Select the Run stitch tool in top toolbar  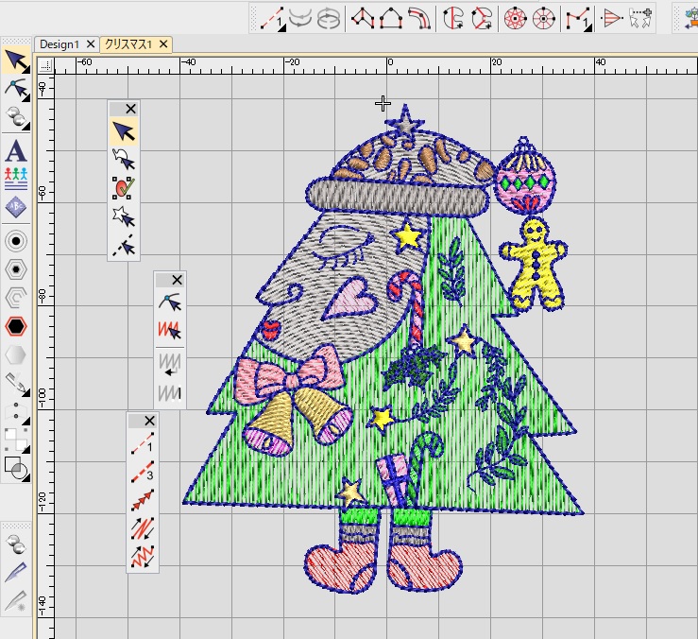[272, 19]
